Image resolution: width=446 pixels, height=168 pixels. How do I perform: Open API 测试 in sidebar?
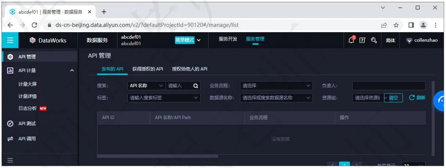(27, 124)
